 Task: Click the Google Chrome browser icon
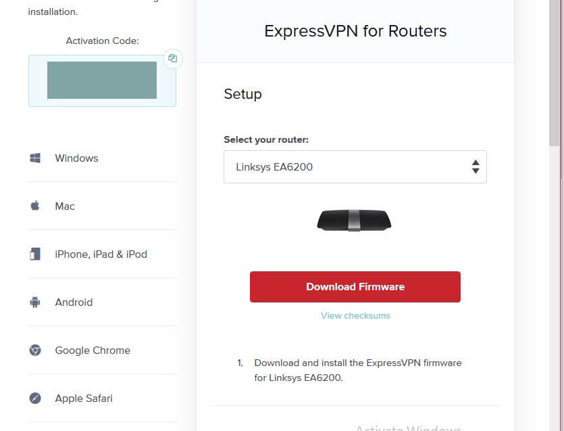tap(34, 350)
